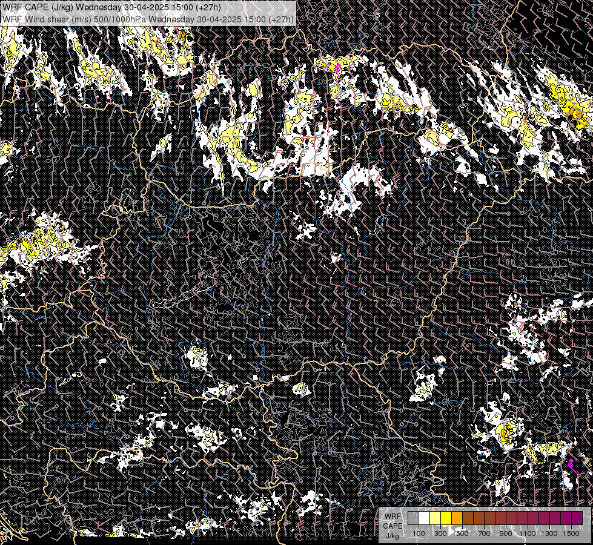Click the WRF CAPE title line
The width and height of the screenshot is (593, 545).
point(111,7)
